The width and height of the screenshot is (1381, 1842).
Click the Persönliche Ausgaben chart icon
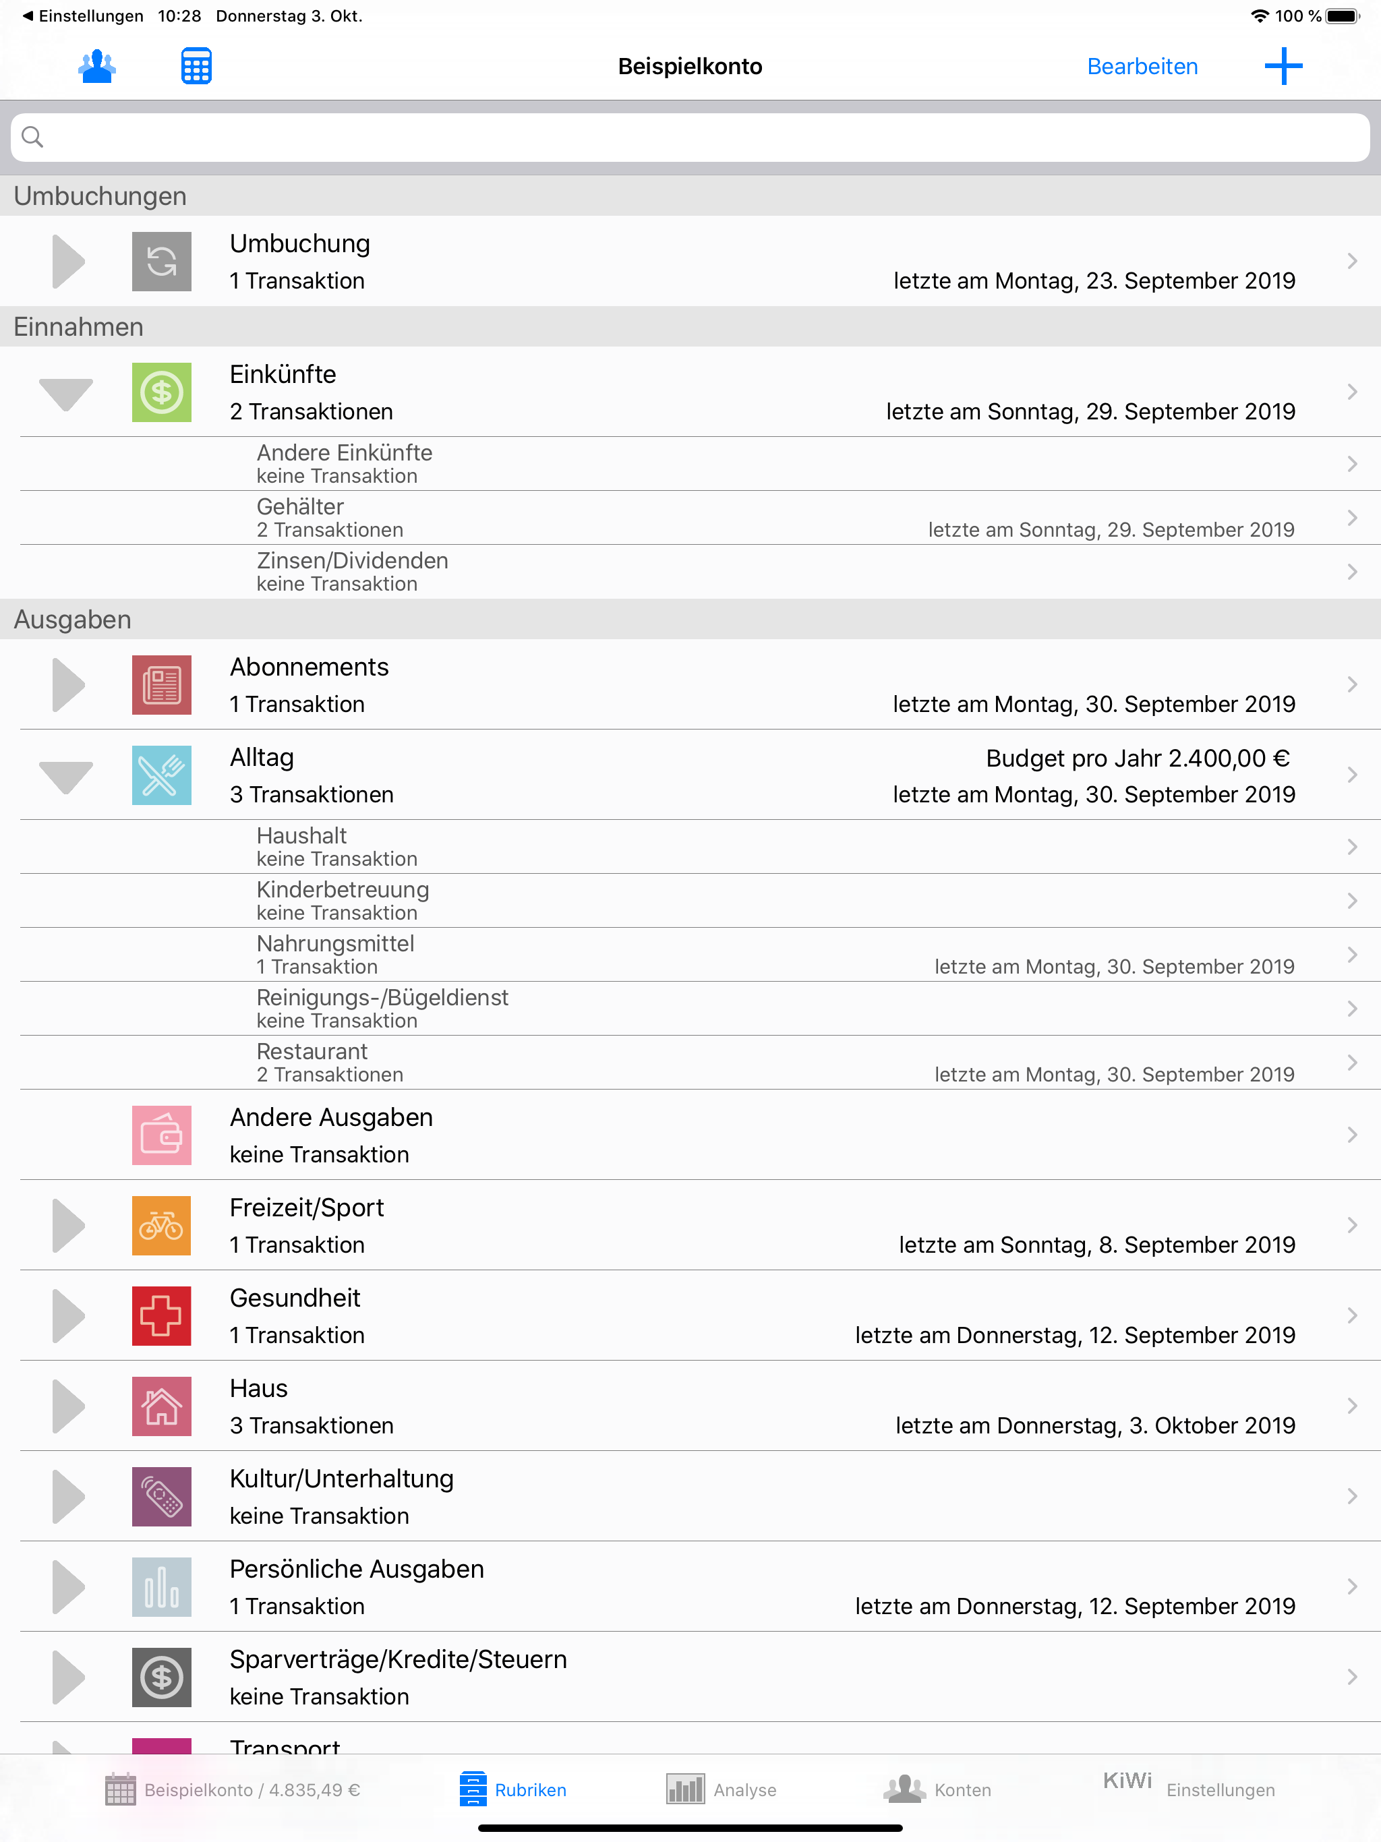[160, 1586]
